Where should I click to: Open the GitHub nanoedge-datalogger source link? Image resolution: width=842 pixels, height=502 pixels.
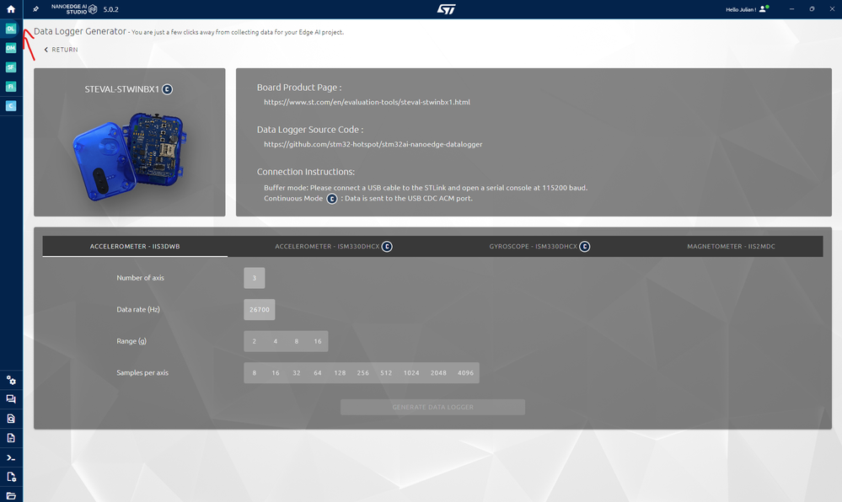point(373,144)
